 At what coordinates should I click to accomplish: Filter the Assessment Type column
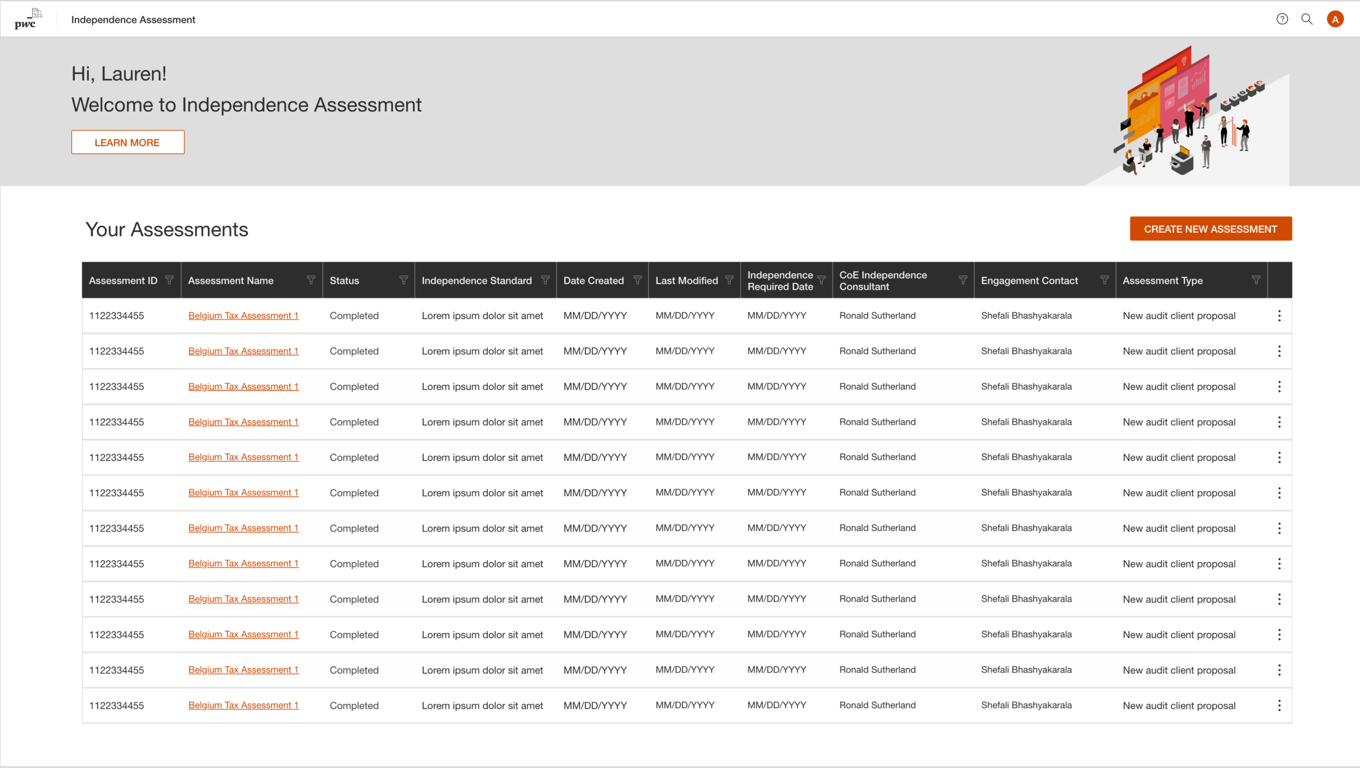(x=1256, y=280)
